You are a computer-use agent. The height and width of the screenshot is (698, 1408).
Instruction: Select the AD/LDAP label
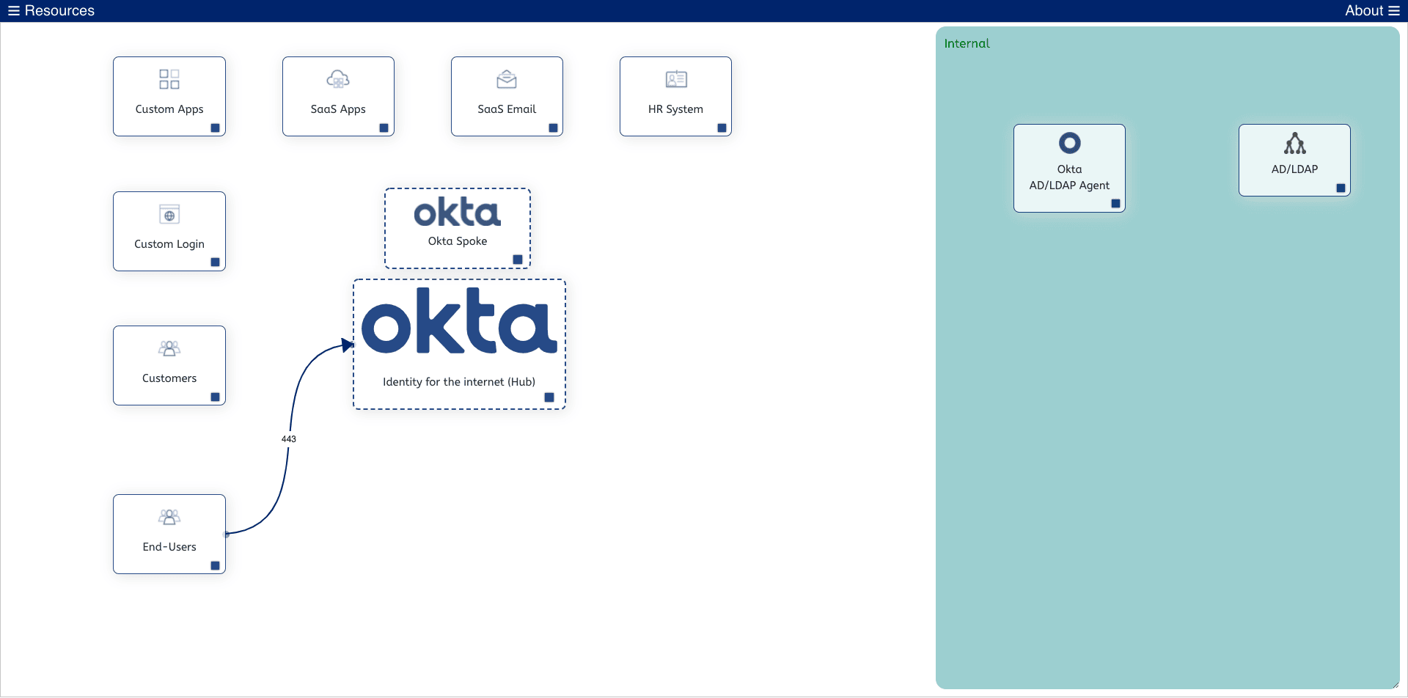coord(1295,169)
